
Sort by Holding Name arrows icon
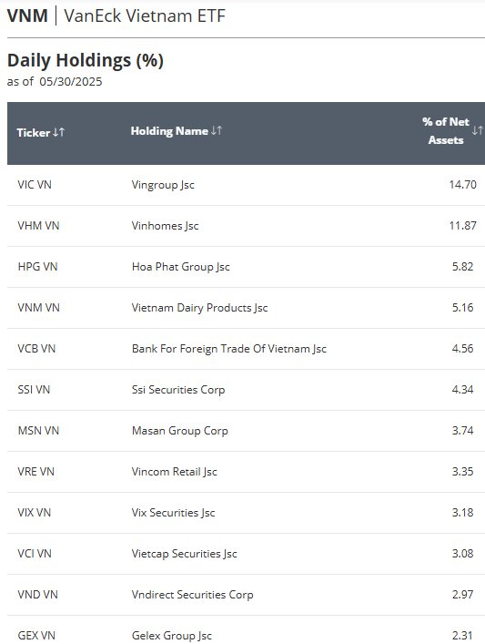click(217, 130)
